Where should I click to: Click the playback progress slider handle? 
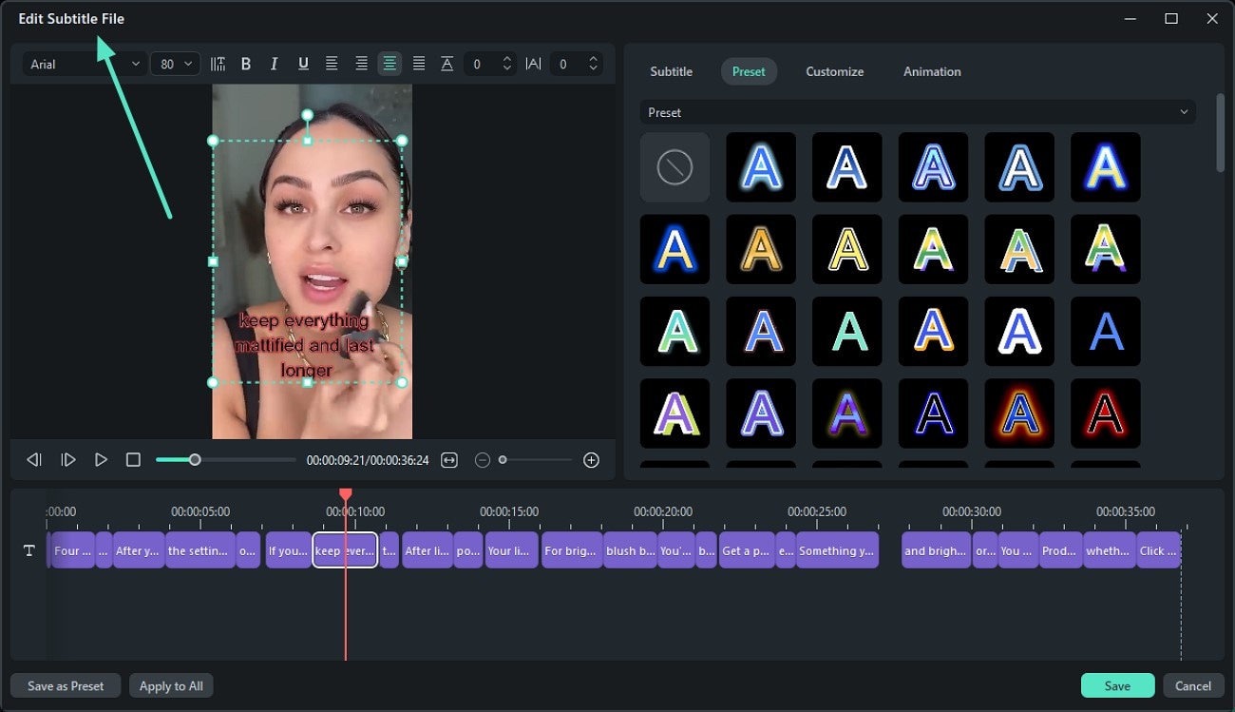click(195, 460)
